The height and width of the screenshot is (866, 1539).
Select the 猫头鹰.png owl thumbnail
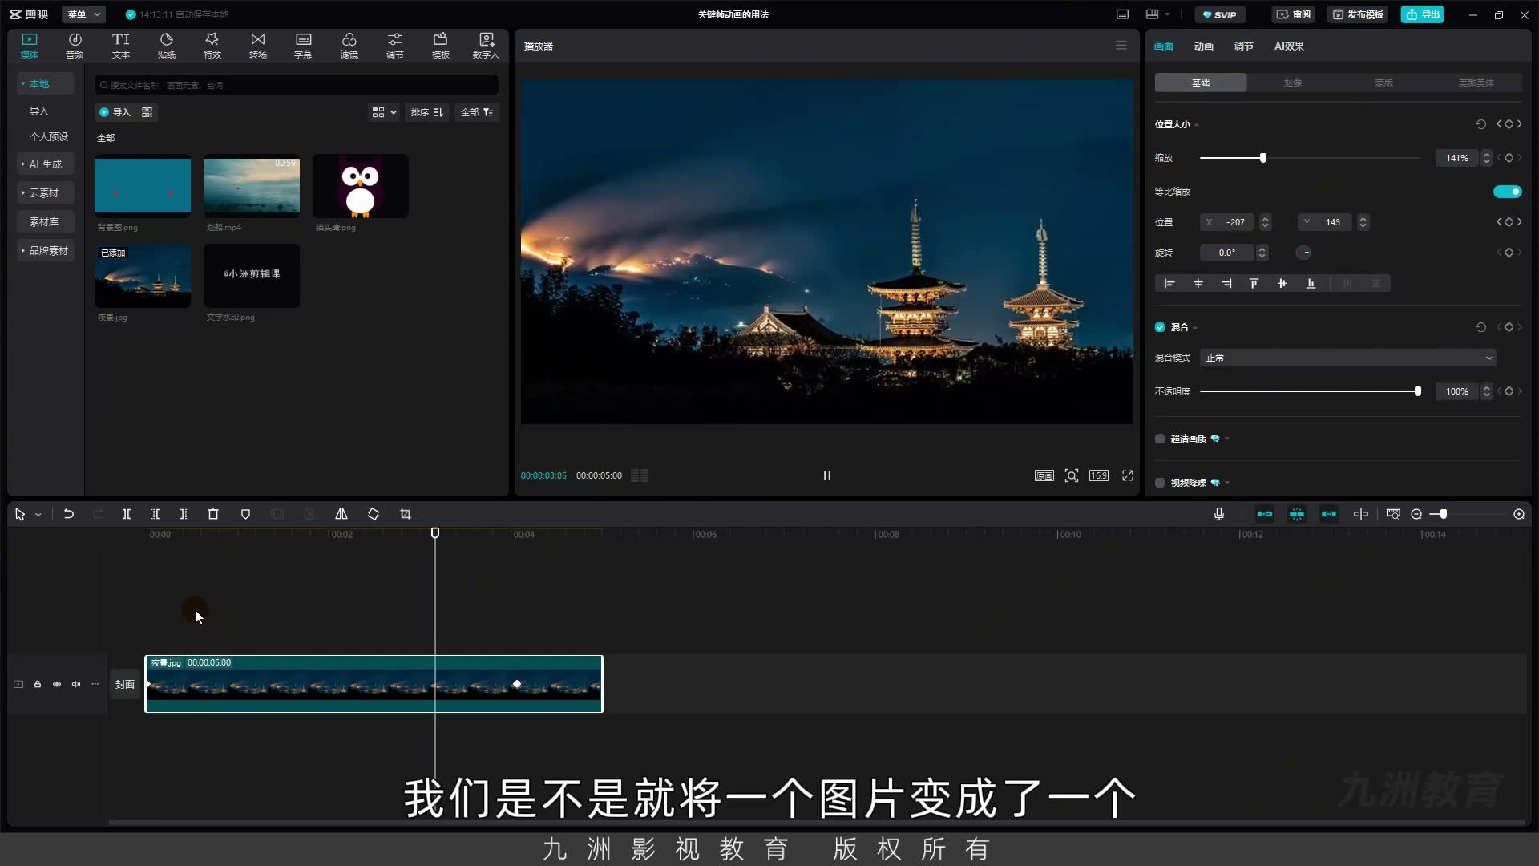pos(360,186)
